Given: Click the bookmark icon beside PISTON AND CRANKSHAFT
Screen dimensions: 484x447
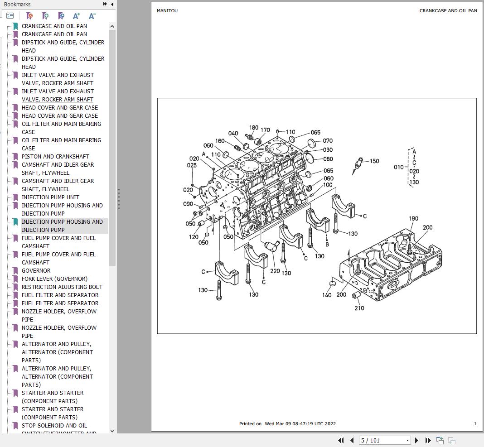Looking at the screenshot, I should (15, 157).
